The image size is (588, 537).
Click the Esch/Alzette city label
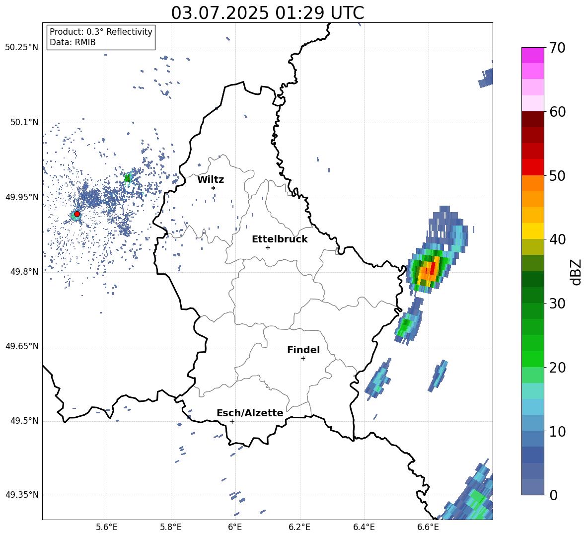coord(250,413)
